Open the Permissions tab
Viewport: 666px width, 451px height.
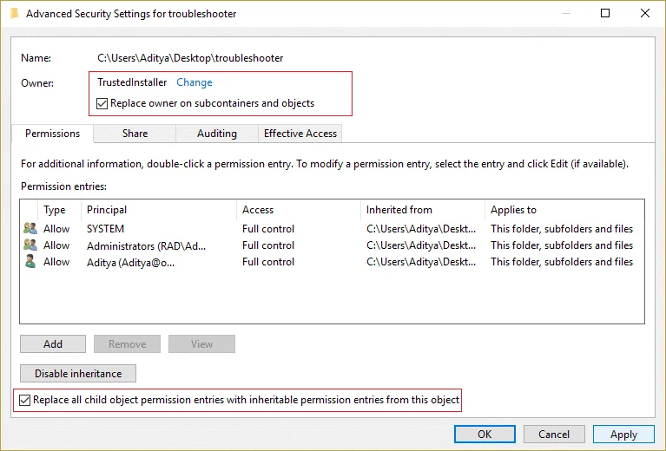pos(52,134)
